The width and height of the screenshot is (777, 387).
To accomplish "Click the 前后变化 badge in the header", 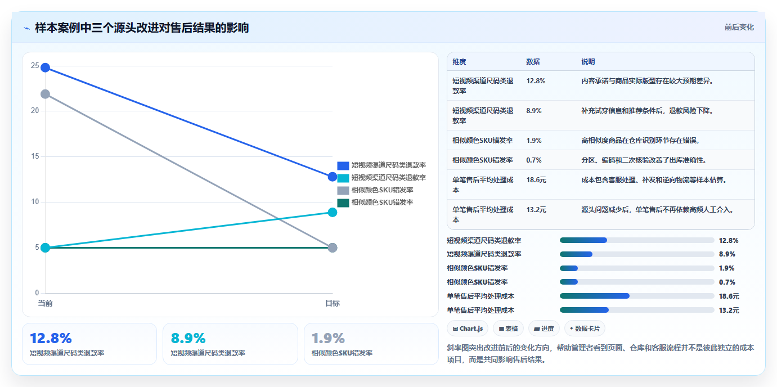I will [739, 27].
